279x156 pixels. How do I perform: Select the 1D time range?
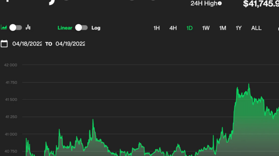(190, 28)
